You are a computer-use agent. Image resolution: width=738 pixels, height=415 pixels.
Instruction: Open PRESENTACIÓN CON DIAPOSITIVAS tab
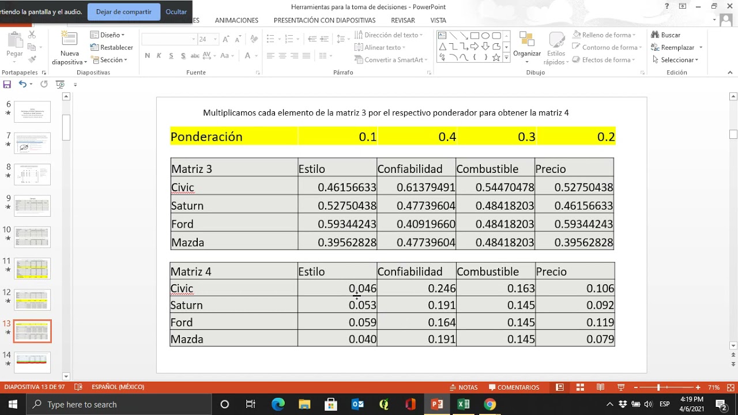tap(325, 20)
